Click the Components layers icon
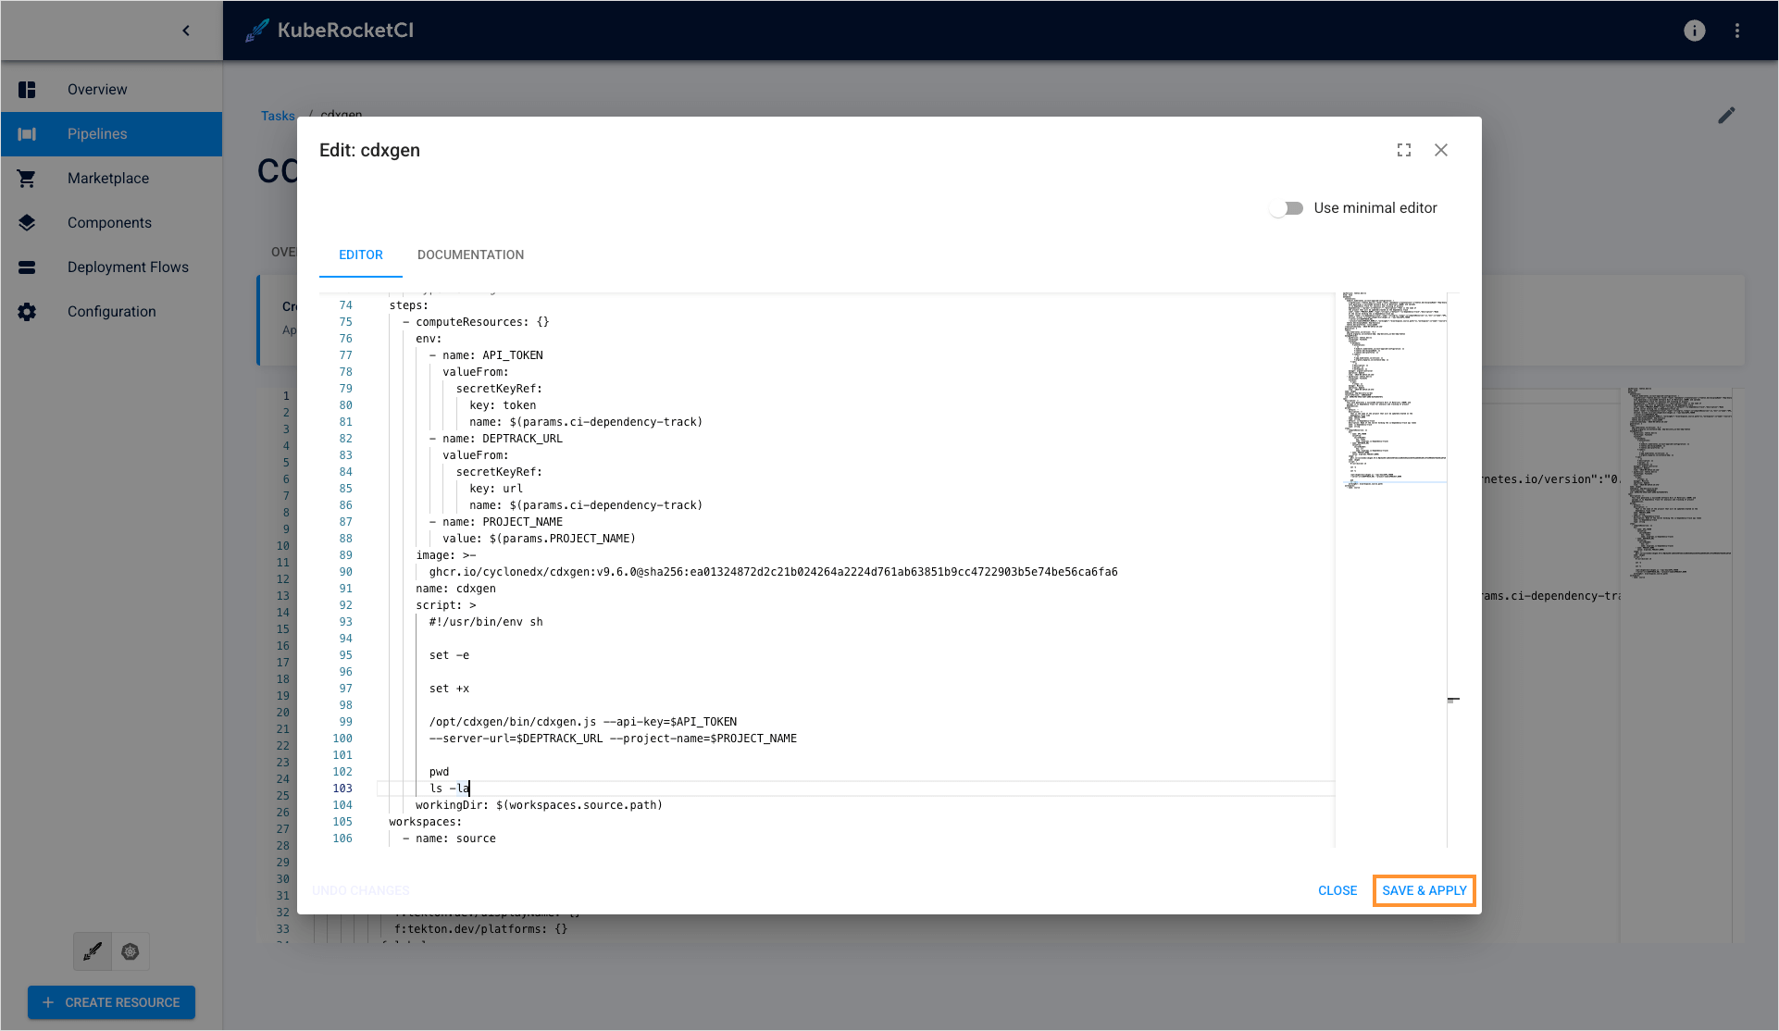 pos(27,223)
